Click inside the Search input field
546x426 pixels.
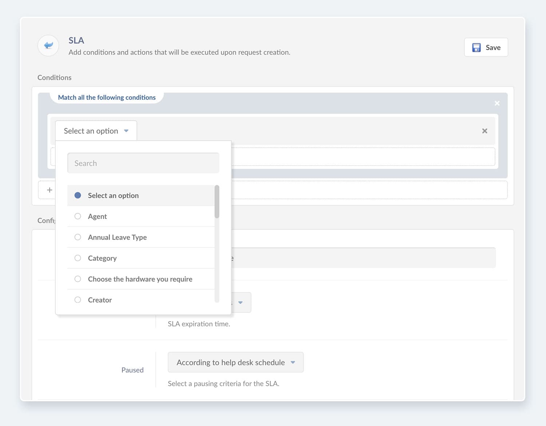pos(143,163)
